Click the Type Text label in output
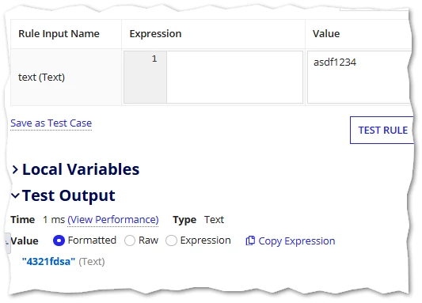The width and height of the screenshot is (422, 303). [199, 220]
